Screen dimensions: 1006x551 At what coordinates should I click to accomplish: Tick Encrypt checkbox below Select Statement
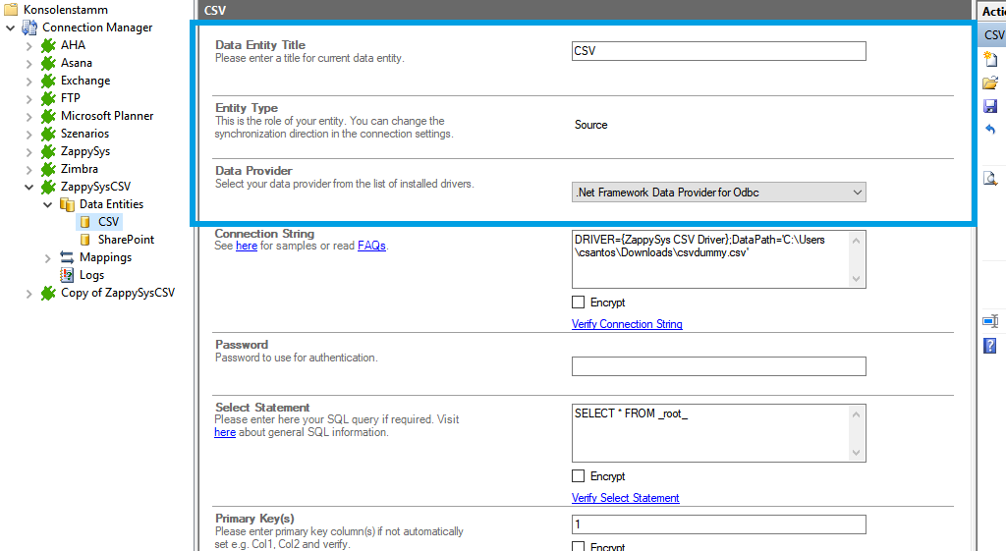click(578, 476)
